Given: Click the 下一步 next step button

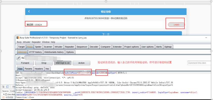Looking at the screenshot, I should [x=106, y=34].
